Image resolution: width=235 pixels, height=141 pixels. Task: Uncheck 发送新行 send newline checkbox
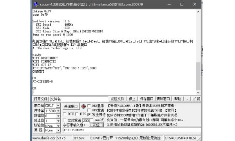point(89,115)
